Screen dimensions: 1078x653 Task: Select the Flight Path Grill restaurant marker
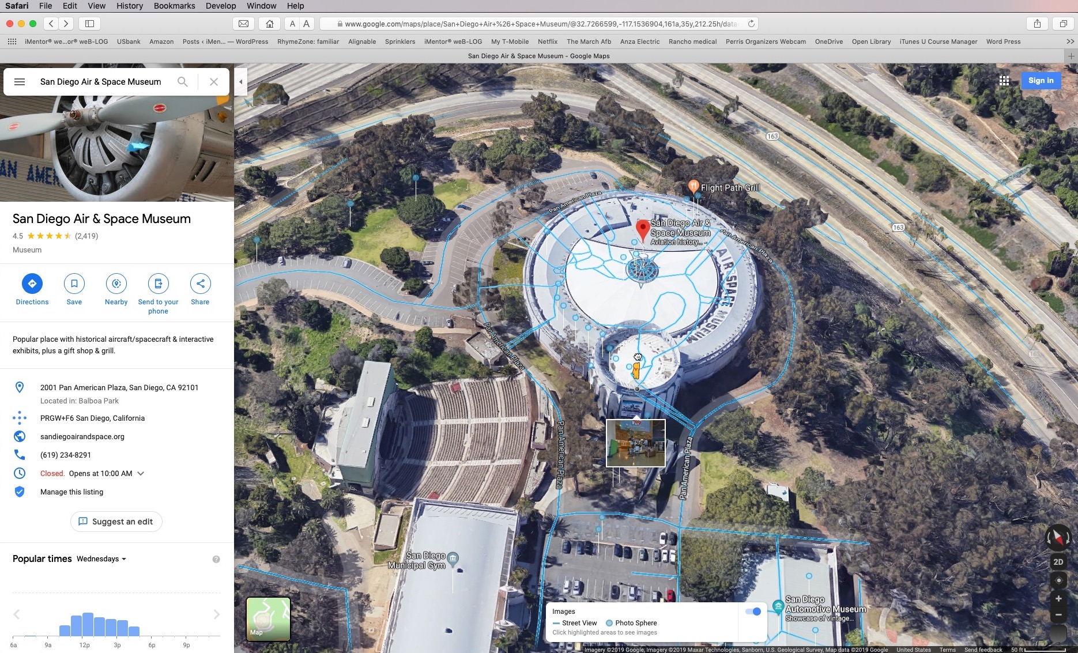[693, 187]
